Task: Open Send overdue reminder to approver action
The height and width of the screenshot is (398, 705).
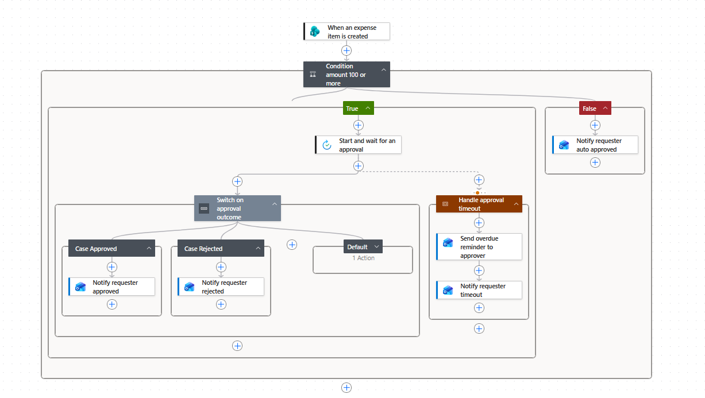Action: (x=479, y=247)
